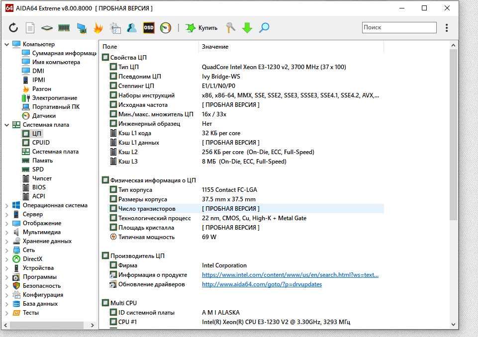The image size is (478, 337).
Task: Open the computer monitor diagnostics icon
Action: 82,28
